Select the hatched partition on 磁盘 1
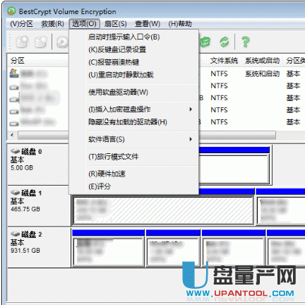Screen dimensions: 305x305 click(x=163, y=210)
